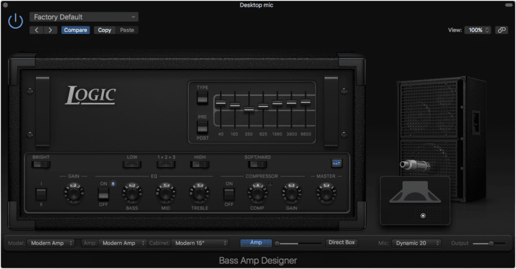Toggle the LOW EQ switch
The height and width of the screenshot is (269, 516).
[x=132, y=164]
